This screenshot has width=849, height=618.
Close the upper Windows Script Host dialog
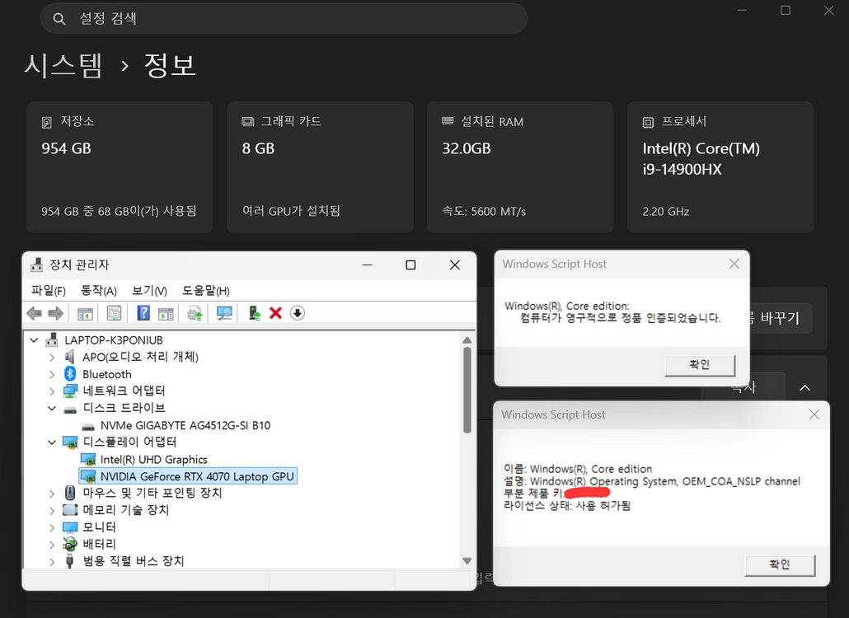point(734,264)
